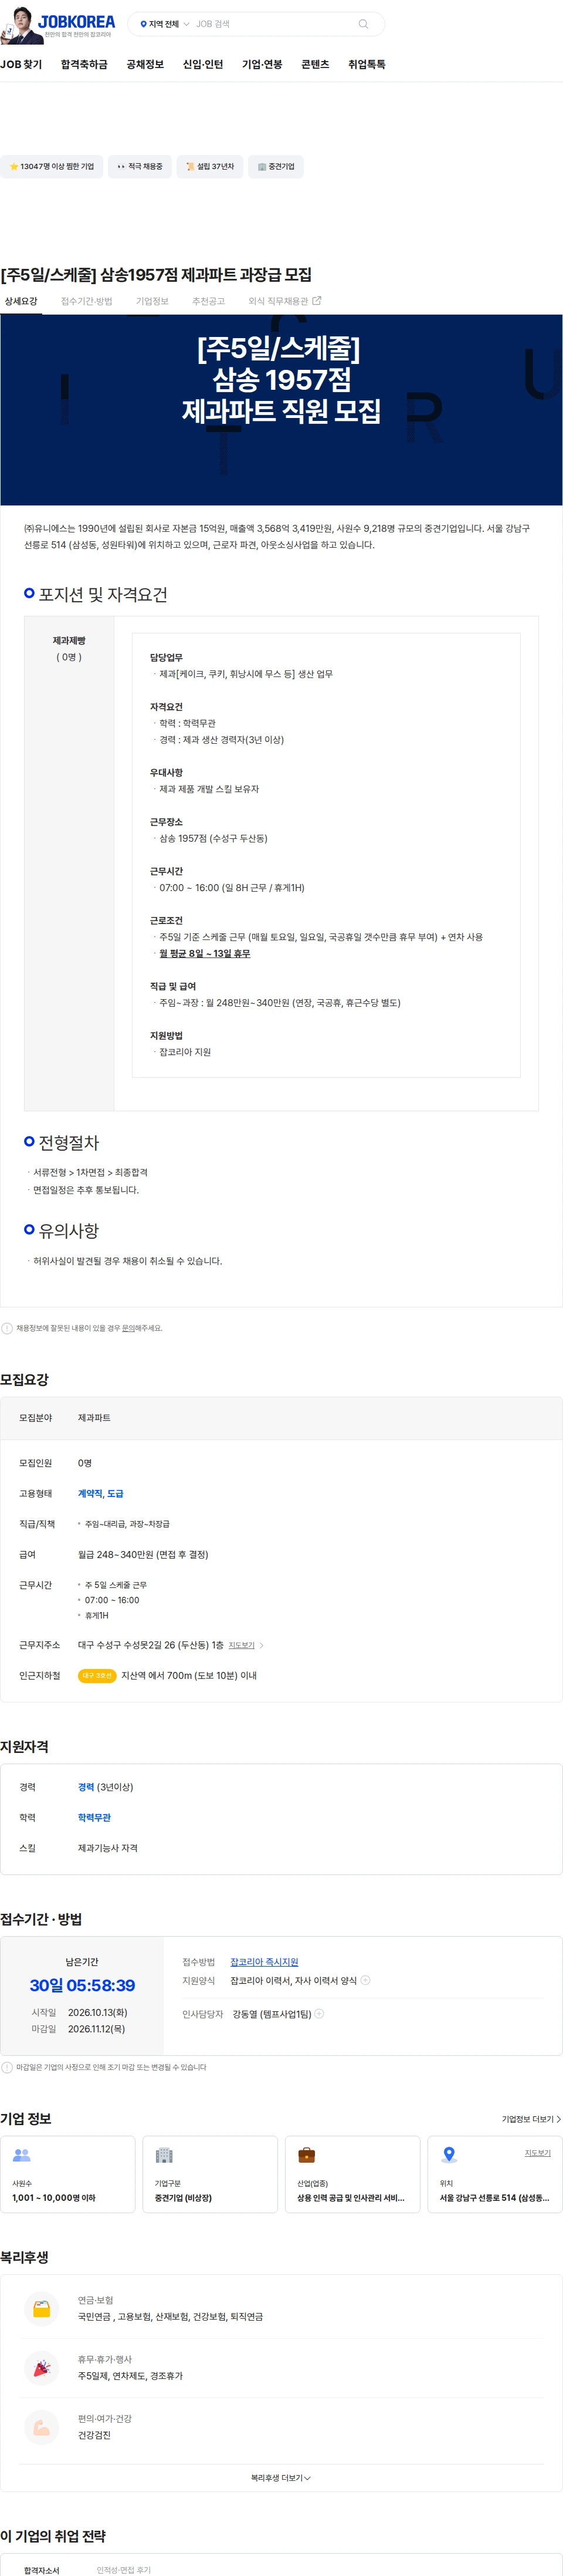Click the 편의·여가·건강 icon

pos(42,2427)
